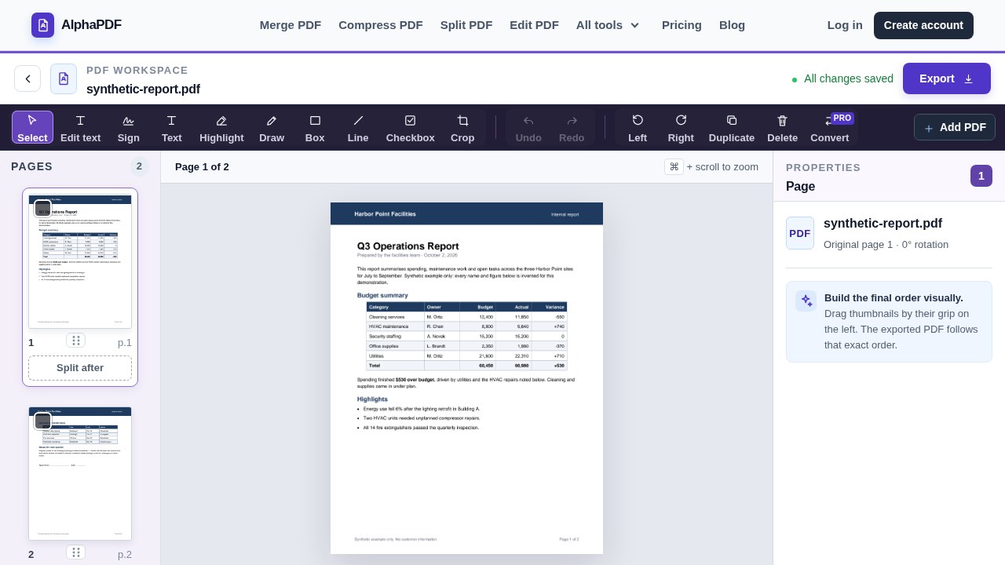The width and height of the screenshot is (1005, 565).
Task: Click the All changes saved status
Action: 842,78
